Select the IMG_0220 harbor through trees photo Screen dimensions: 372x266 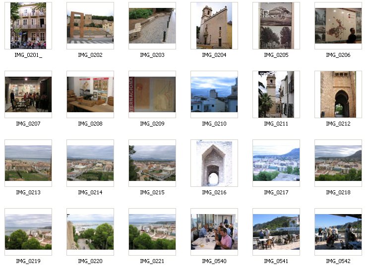click(90, 232)
